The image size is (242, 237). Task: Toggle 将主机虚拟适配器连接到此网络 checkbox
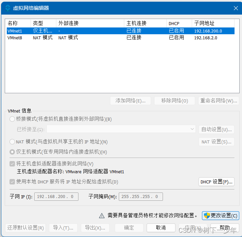(x=12, y=164)
